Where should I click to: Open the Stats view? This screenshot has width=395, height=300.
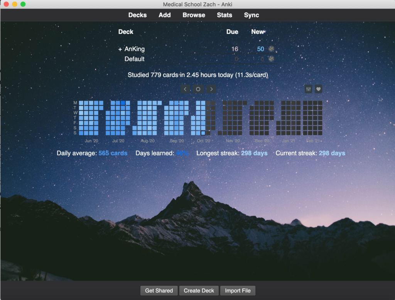pyautogui.click(x=225, y=15)
